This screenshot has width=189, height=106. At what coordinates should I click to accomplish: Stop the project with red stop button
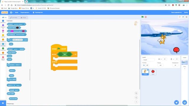[x=146, y=17]
